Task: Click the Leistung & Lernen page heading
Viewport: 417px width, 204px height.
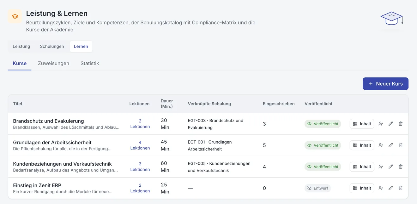Action: coord(57,13)
